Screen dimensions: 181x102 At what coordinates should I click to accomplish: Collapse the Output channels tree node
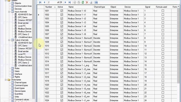(9, 40)
